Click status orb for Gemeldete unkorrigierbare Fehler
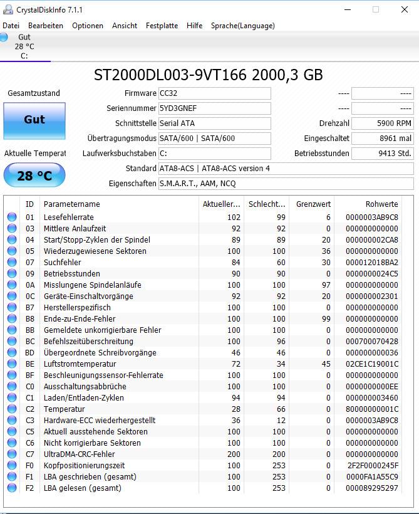The image size is (419, 514). point(12,330)
